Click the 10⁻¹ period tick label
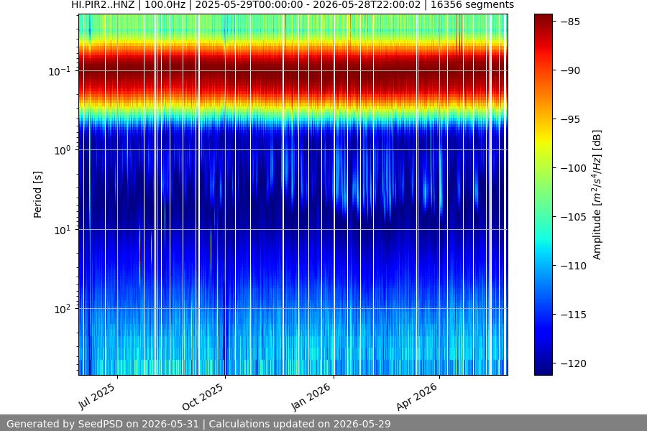 [x=60, y=71]
